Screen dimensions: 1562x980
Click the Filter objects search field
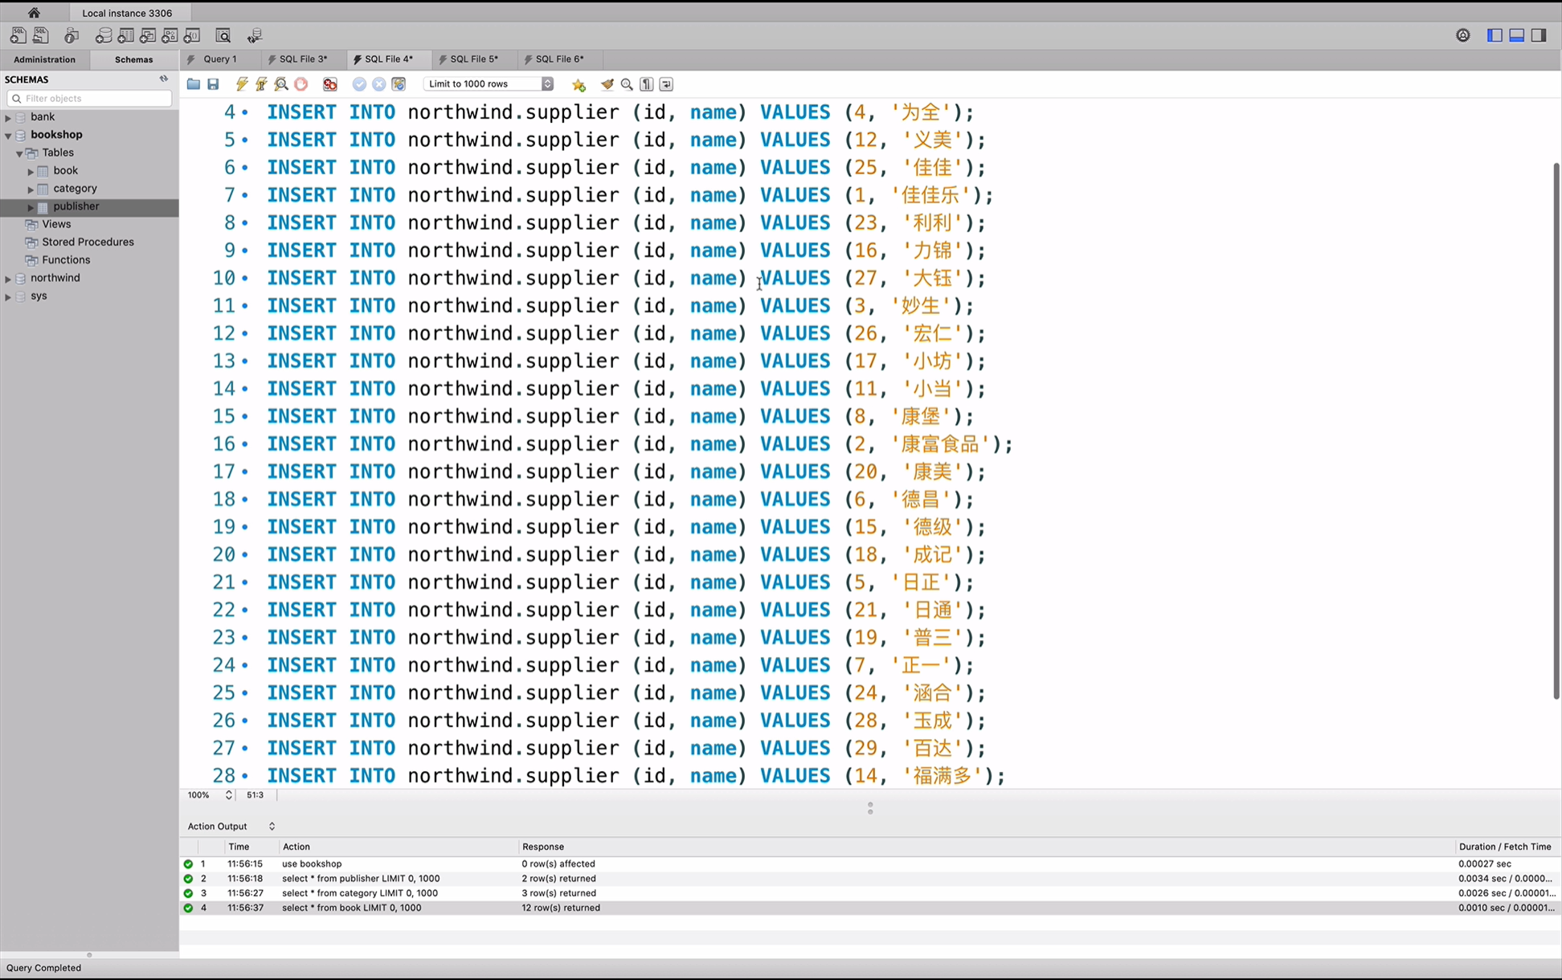click(89, 98)
